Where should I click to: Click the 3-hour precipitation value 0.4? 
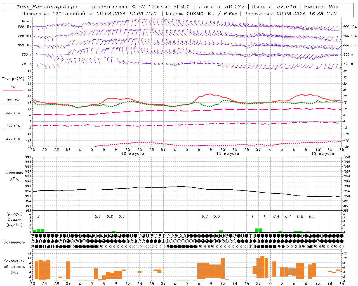(x=276, y=216)
